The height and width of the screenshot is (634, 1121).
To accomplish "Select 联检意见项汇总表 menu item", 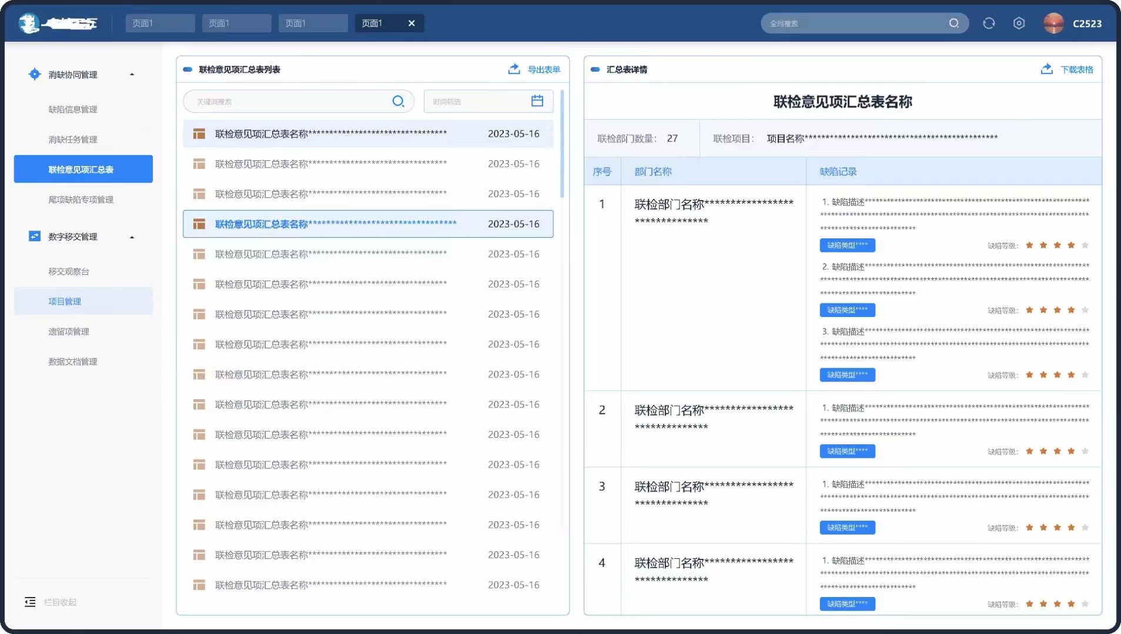I will [x=83, y=169].
